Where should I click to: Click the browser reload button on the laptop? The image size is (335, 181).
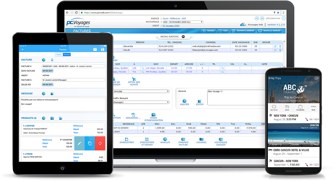76,13
